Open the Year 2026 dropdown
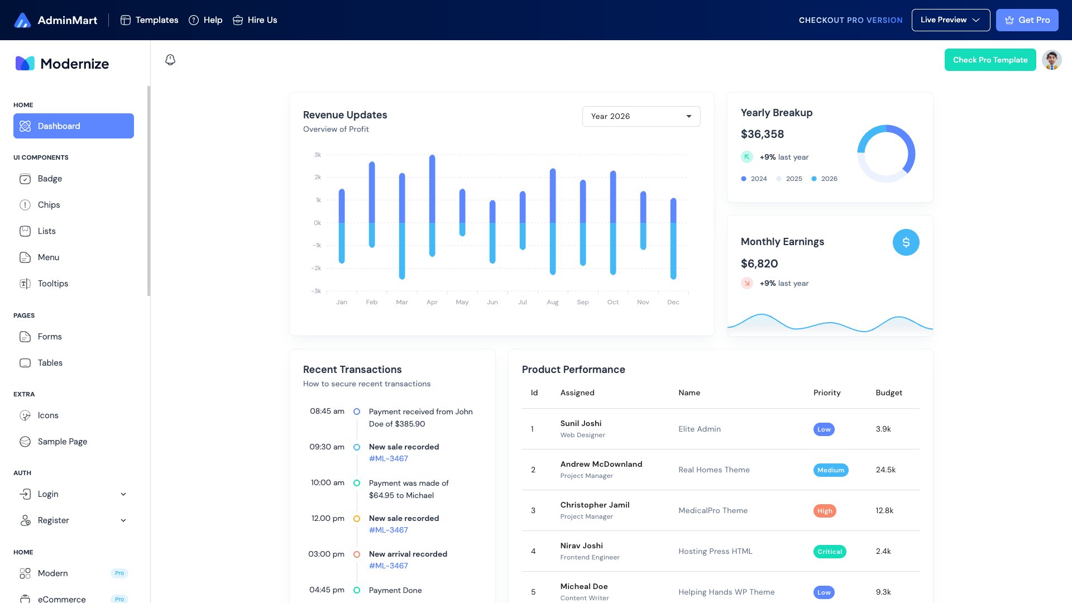Screen dimensions: 1072x603 tap(641, 116)
